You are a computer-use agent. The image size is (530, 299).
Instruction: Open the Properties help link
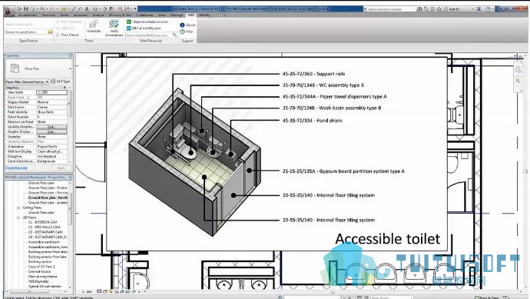coord(16,168)
